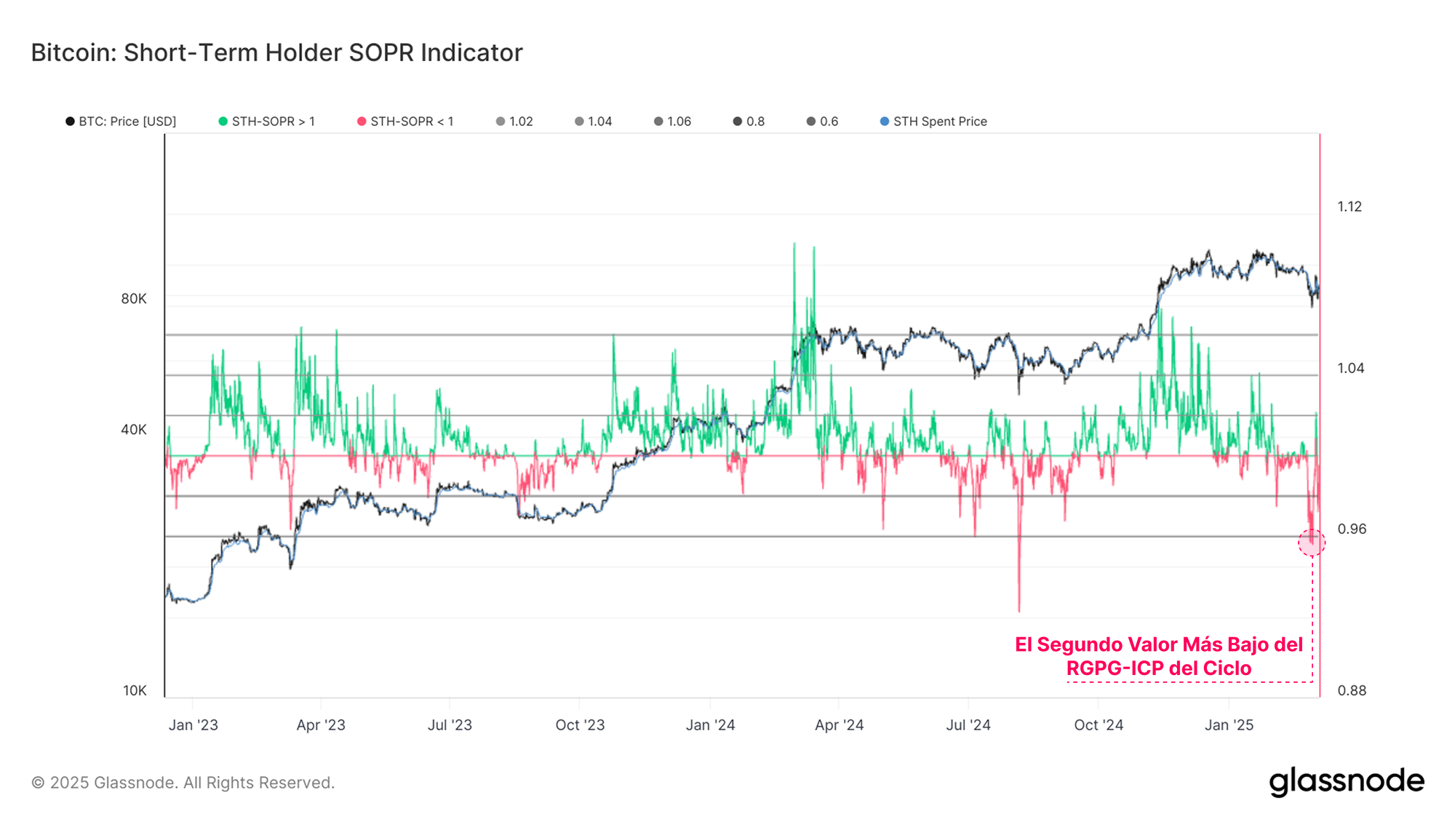Hide the 1.04 threshold line legend
1455x819 pixels.
[599, 121]
